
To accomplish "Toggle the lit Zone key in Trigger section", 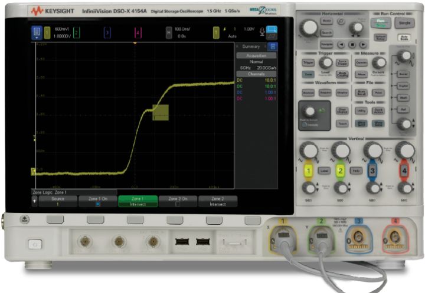I will [309, 74].
